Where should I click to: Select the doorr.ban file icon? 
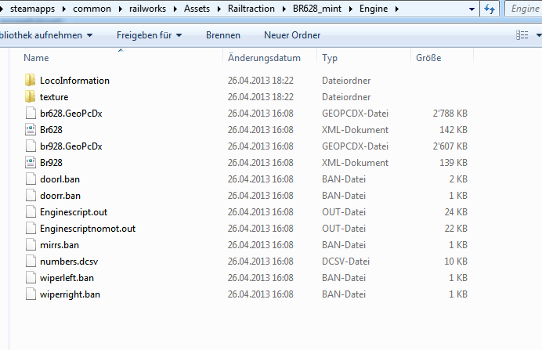pos(31,196)
